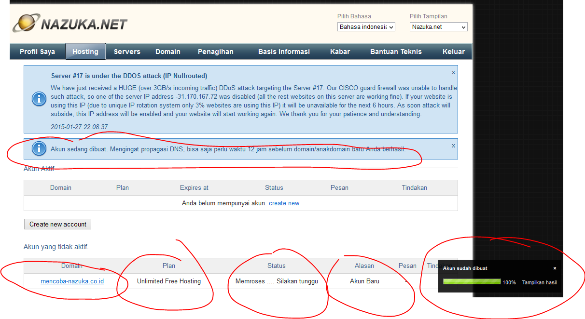
Task: Click the Nazuka.net planet logo
Action: tap(70, 24)
